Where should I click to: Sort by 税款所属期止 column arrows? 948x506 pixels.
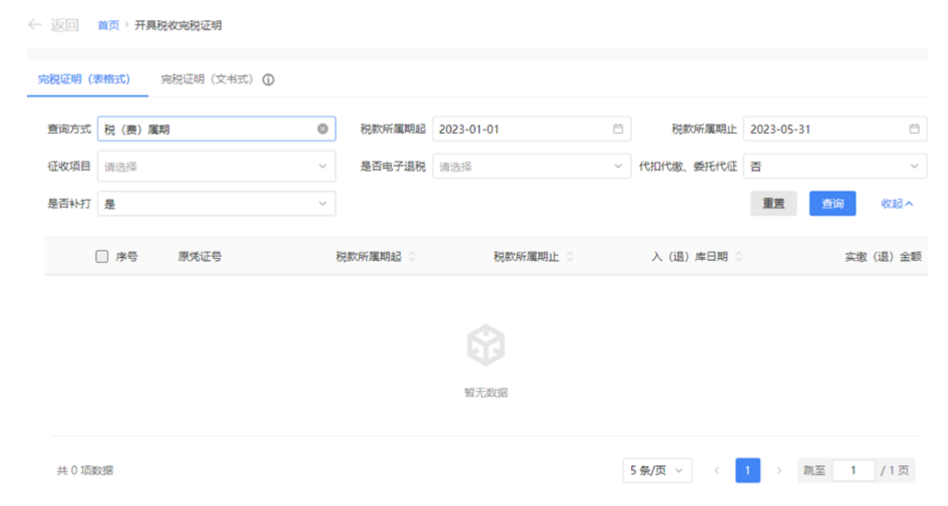point(570,257)
